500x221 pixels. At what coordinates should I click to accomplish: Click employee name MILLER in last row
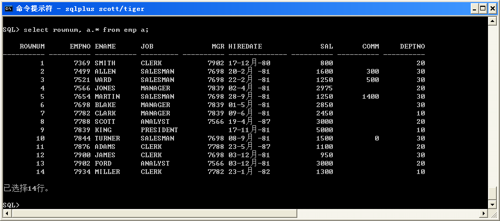pyautogui.click(x=107, y=172)
